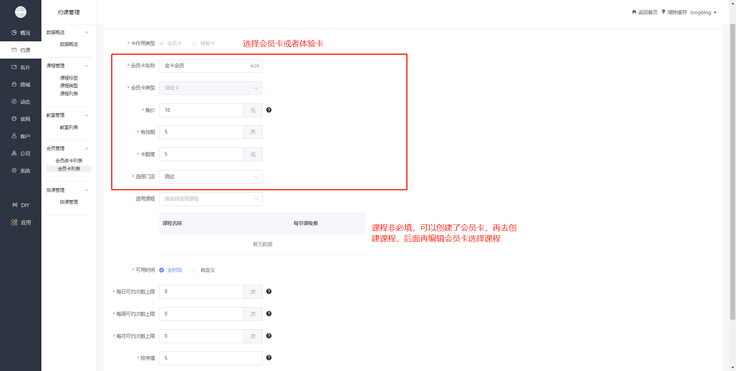736x371 pixels.
Task: Select the 约课 calendar sidebar icon
Action: click(14, 50)
